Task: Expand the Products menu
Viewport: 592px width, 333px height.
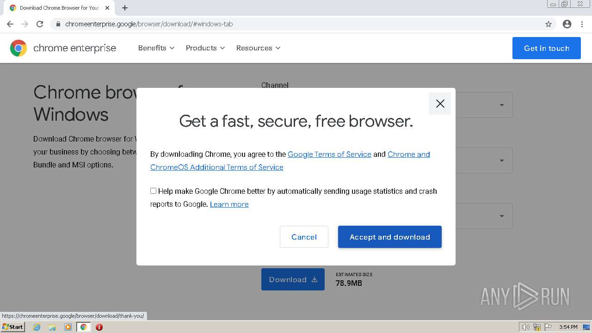Action: (205, 48)
